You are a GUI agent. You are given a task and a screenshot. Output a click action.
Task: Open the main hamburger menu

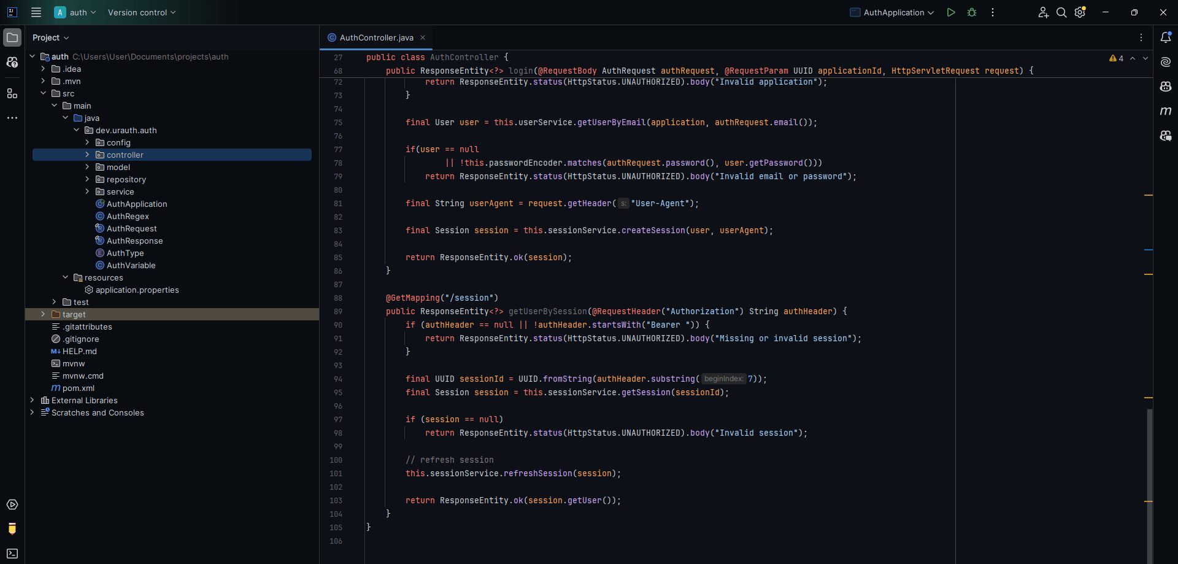(36, 12)
